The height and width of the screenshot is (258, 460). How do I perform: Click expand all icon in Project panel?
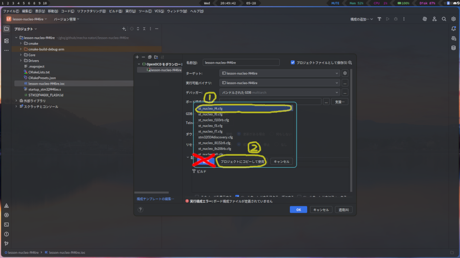(x=138, y=29)
